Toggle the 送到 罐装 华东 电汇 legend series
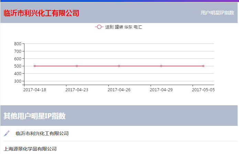 click(x=118, y=27)
